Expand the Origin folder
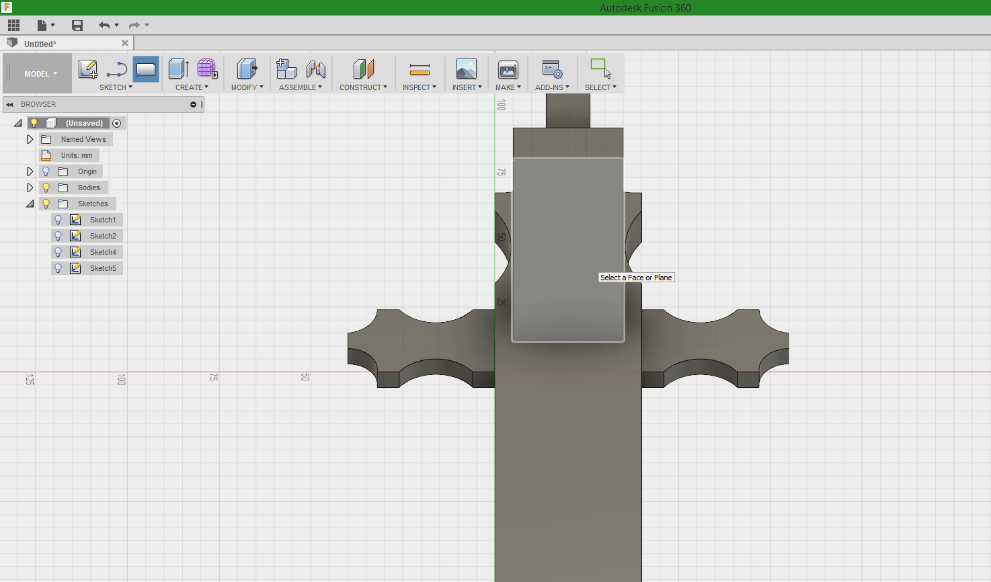Viewport: 991px width, 582px height. click(x=30, y=171)
